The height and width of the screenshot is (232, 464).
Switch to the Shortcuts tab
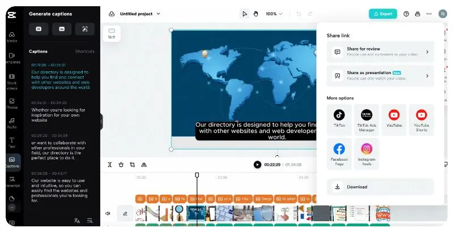pos(85,51)
